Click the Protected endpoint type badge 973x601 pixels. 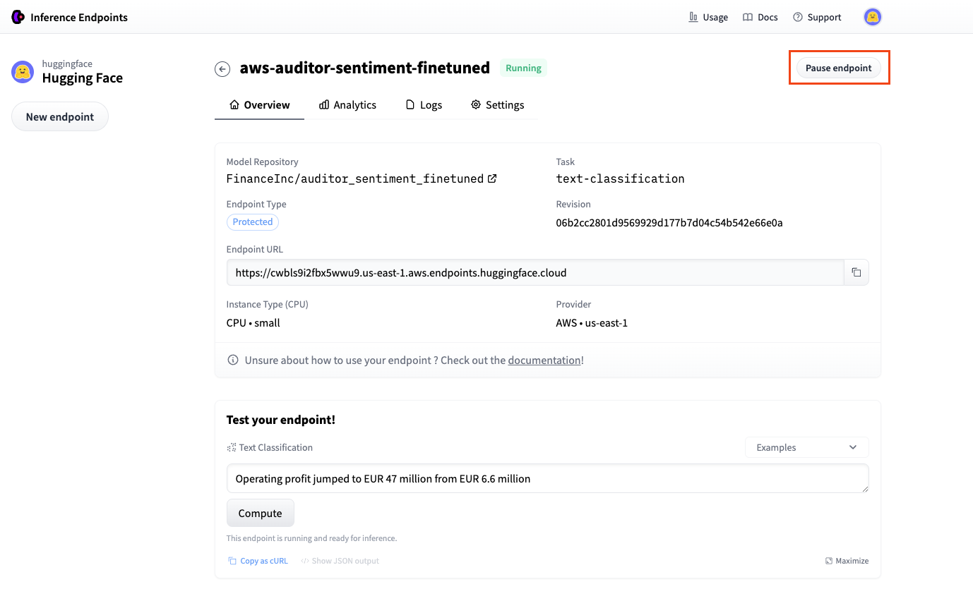pos(253,221)
